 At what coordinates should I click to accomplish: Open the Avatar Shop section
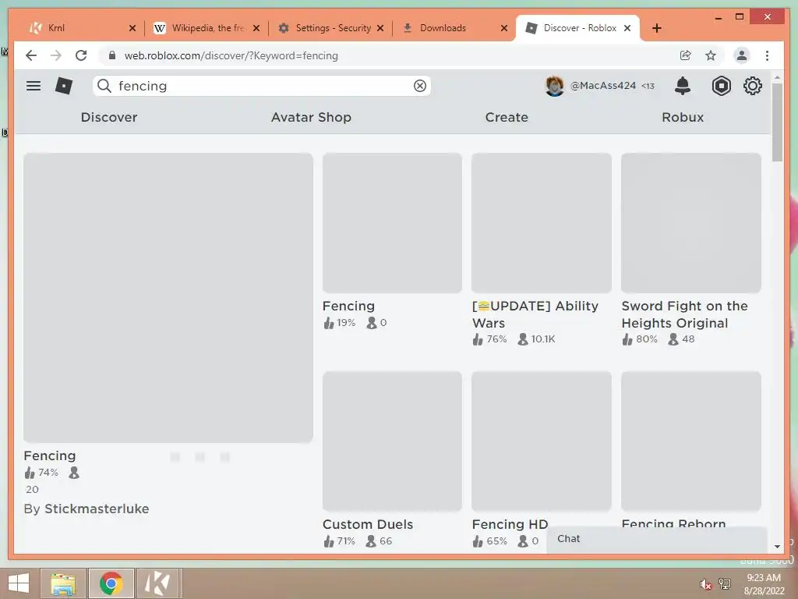(311, 117)
